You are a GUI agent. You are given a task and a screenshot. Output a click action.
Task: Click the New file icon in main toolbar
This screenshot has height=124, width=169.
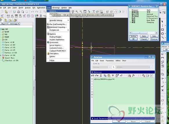(x=2, y=12)
